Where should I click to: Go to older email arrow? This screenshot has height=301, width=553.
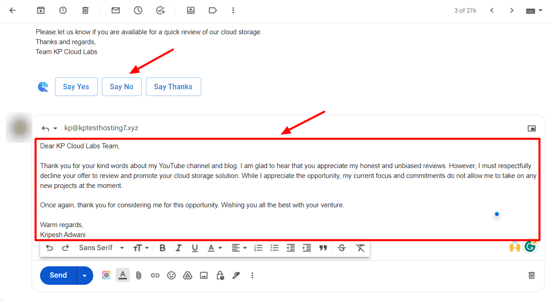[x=512, y=10]
